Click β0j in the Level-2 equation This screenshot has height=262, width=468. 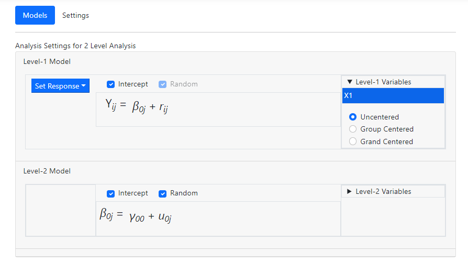[106, 215]
